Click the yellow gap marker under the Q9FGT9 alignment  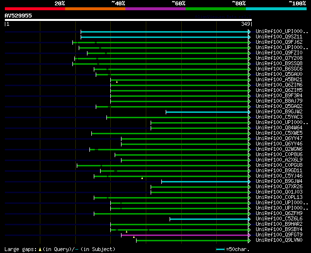click(x=134, y=237)
